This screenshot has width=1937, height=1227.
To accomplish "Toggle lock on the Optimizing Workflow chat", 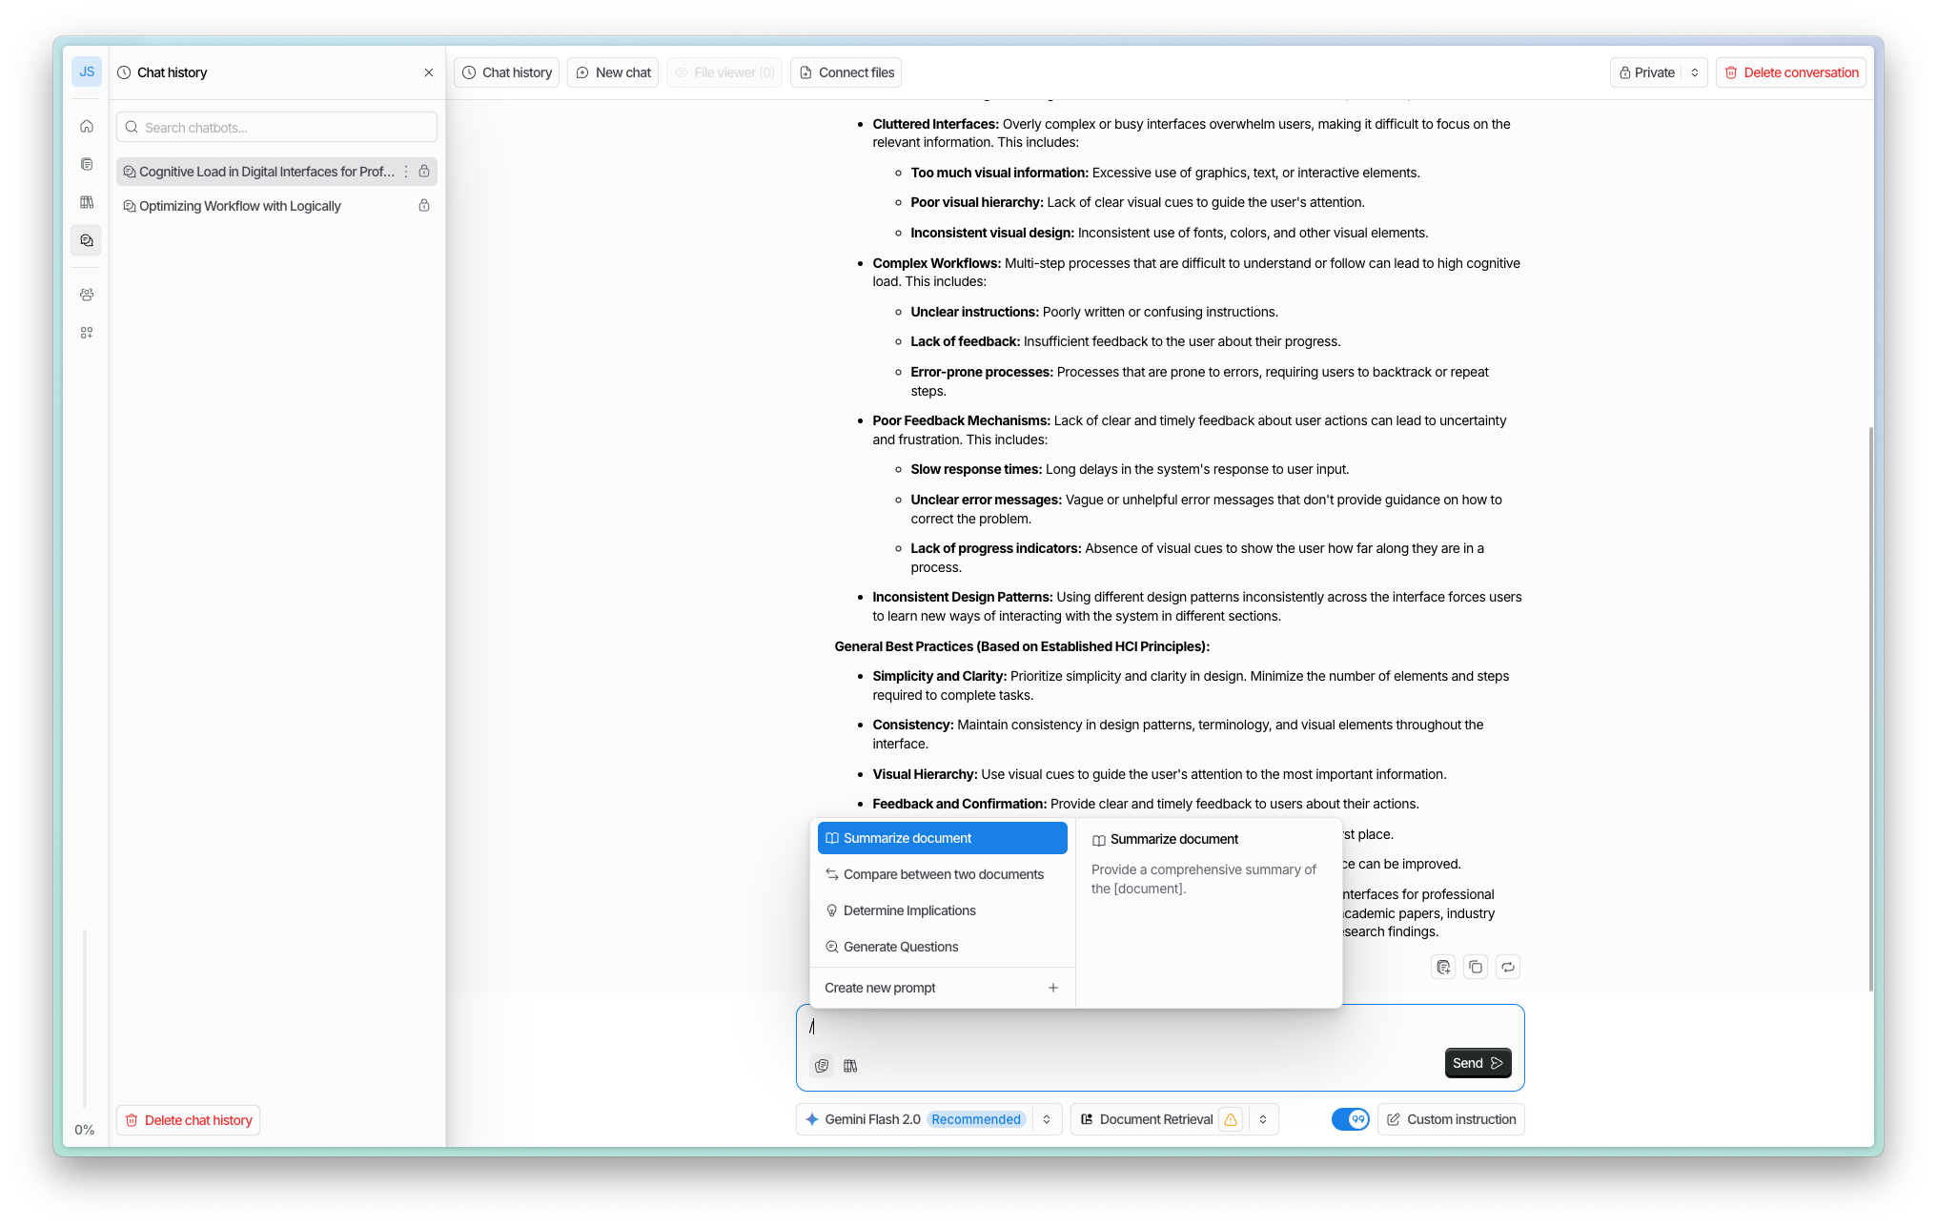I will click(x=424, y=206).
